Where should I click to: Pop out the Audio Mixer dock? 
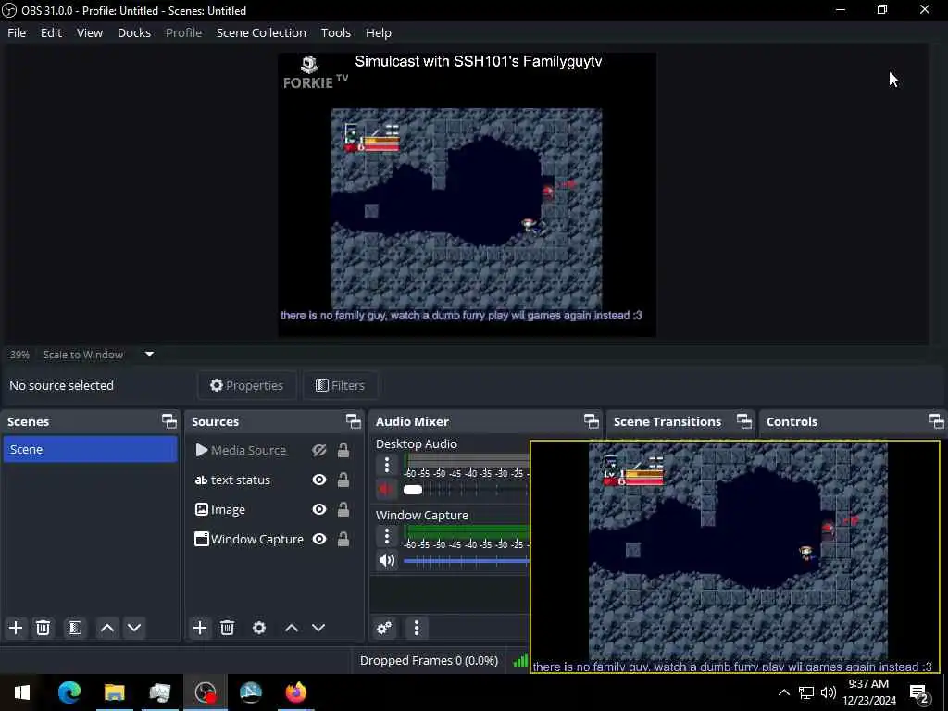pos(592,421)
